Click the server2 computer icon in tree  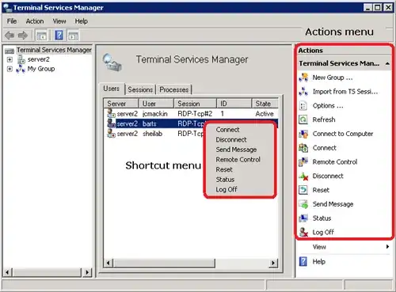(21, 59)
